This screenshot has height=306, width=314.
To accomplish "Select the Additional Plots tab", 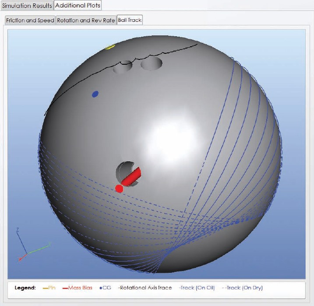I will (x=78, y=6).
